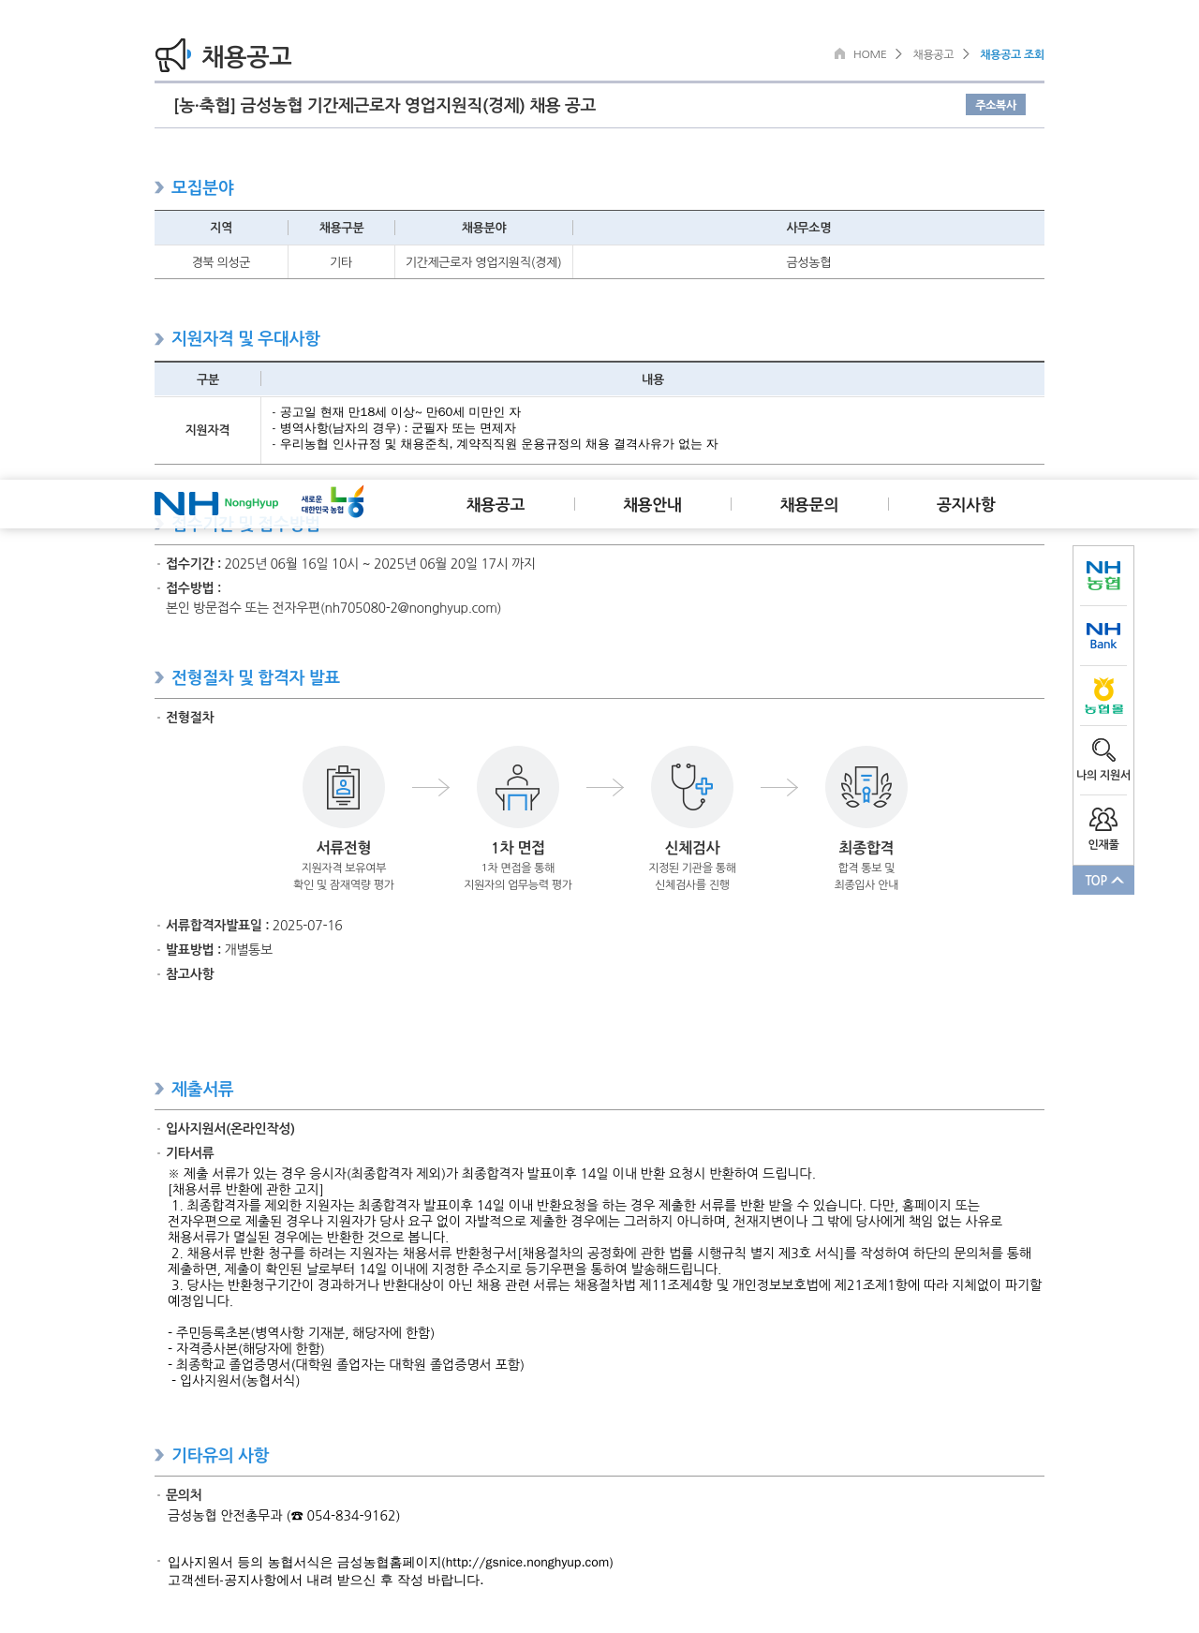This screenshot has height=1633, width=1199.
Task: Click the 기타유의 사항 section arrow icon
Action: pos(159,1455)
